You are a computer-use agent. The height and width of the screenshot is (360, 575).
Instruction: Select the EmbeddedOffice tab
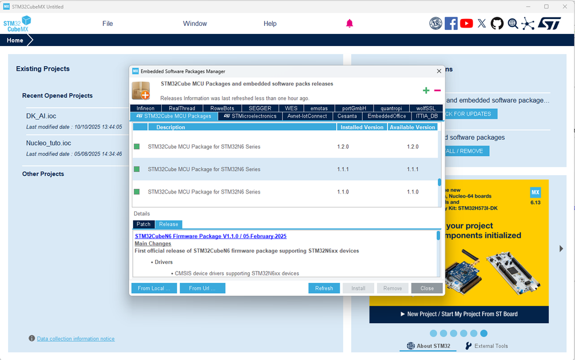point(387,116)
